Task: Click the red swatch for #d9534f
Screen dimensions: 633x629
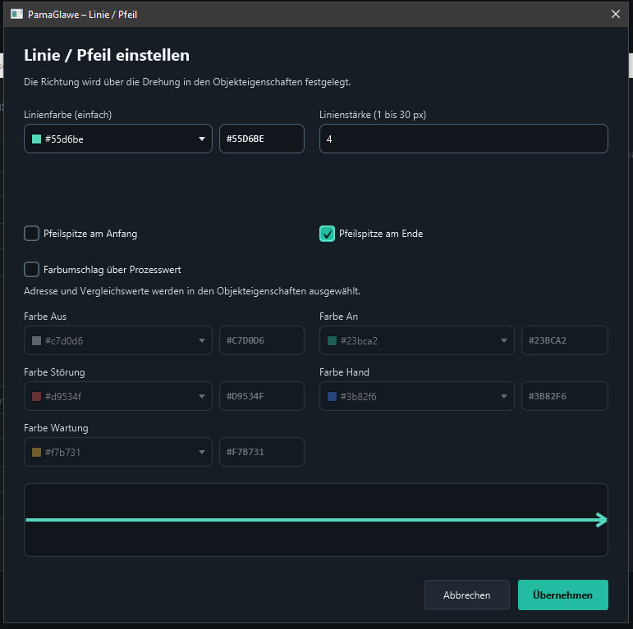Action: click(36, 396)
